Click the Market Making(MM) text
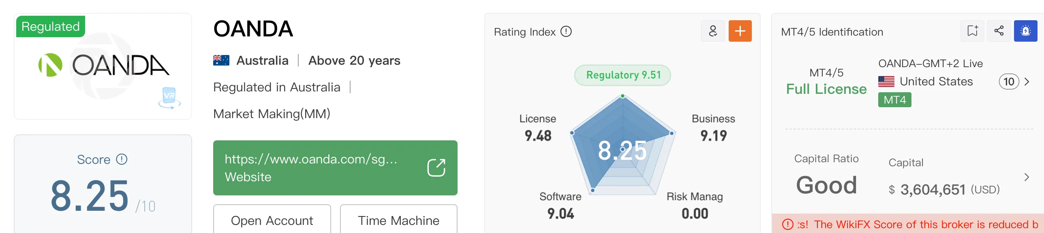The image size is (1044, 233). (x=272, y=114)
